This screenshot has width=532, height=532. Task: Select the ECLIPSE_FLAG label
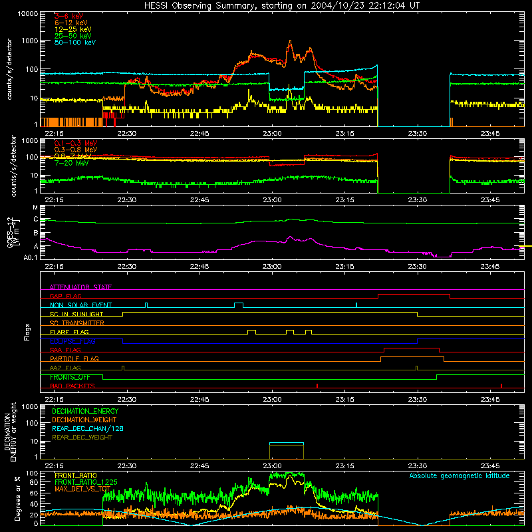coord(72,341)
